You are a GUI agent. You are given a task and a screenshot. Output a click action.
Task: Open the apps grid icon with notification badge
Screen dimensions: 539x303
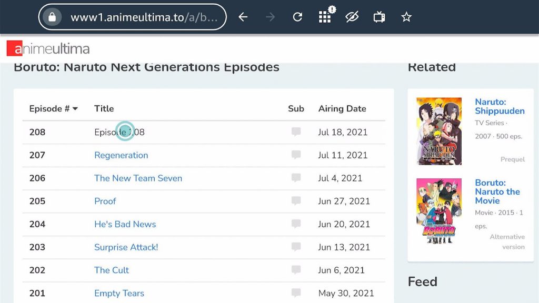(x=326, y=15)
